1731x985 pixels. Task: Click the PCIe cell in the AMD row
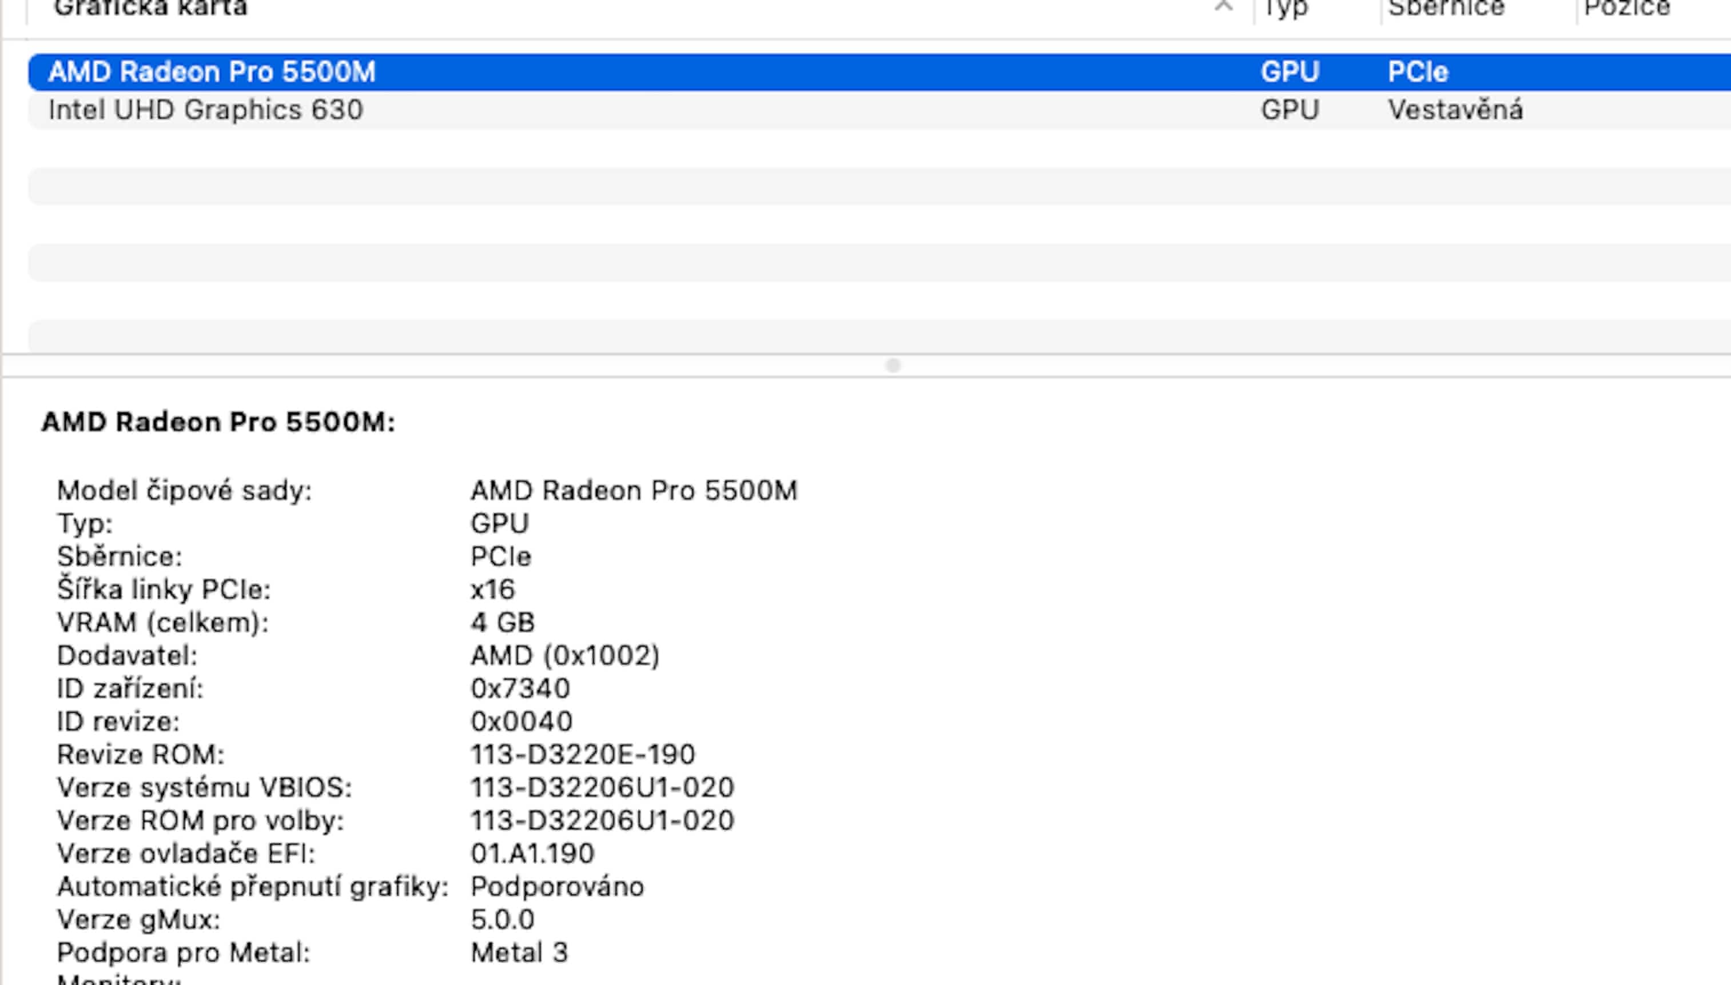[1418, 72]
